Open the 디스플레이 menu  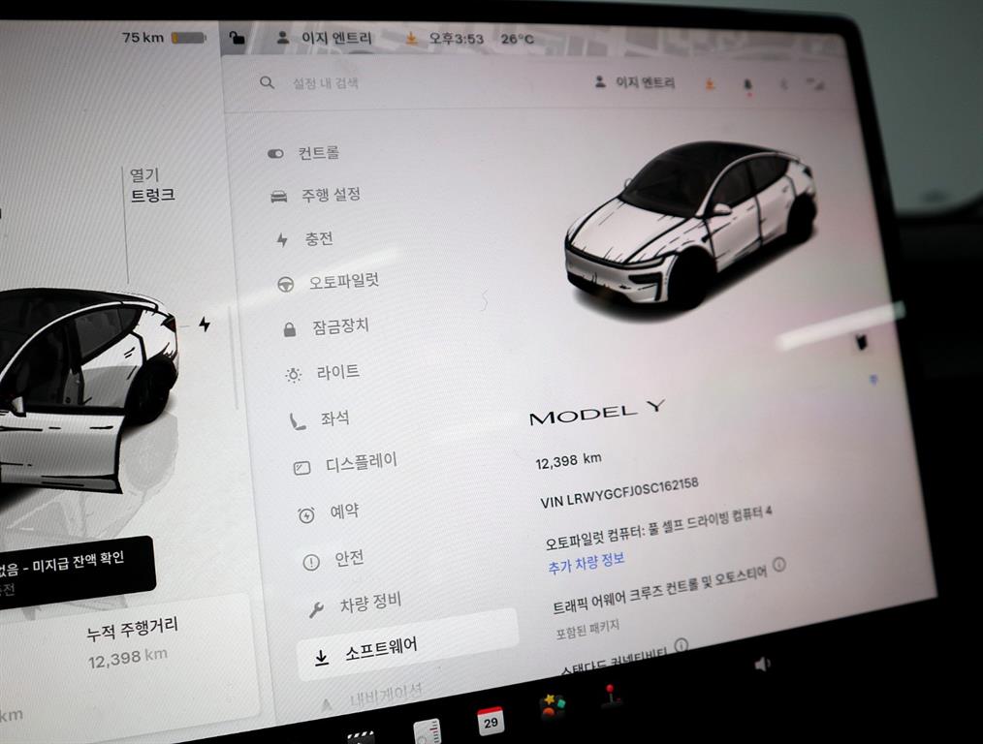(362, 463)
